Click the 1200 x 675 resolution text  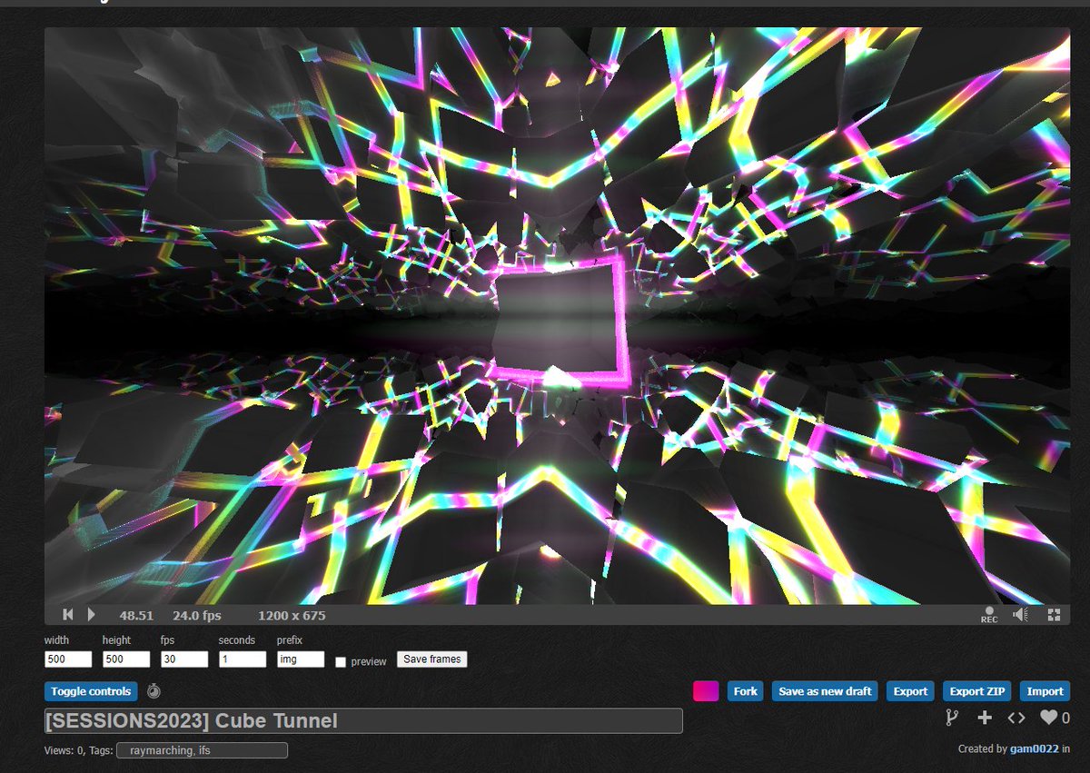292,615
